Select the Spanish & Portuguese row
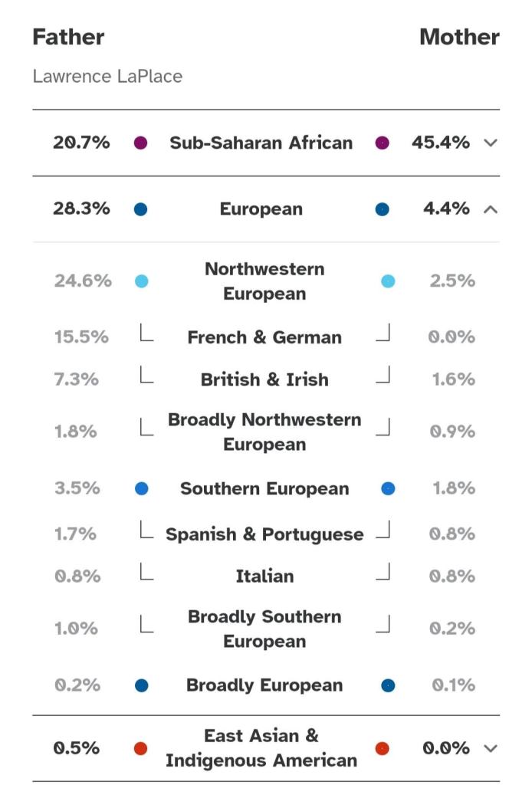The height and width of the screenshot is (785, 532). point(264,534)
